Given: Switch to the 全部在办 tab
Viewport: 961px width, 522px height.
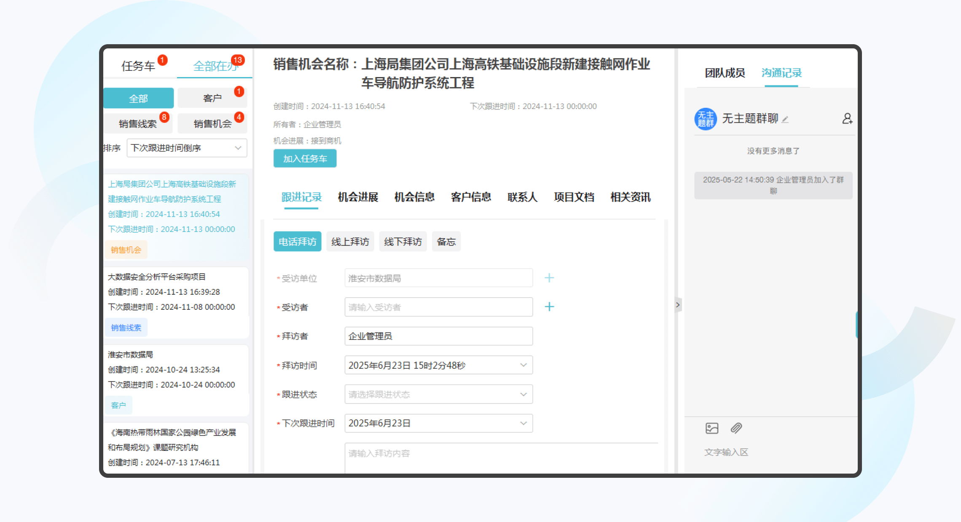Looking at the screenshot, I should pyautogui.click(x=215, y=66).
